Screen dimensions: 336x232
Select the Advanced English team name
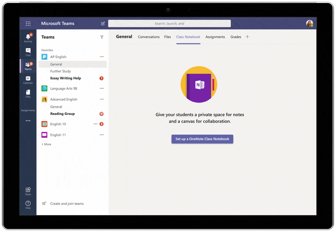click(x=63, y=99)
